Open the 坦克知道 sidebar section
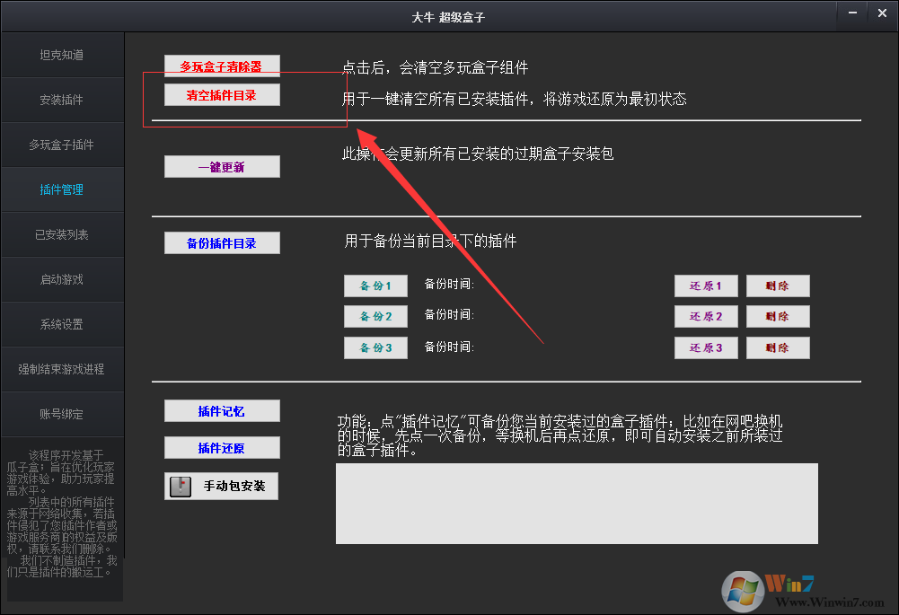 pyautogui.click(x=62, y=55)
